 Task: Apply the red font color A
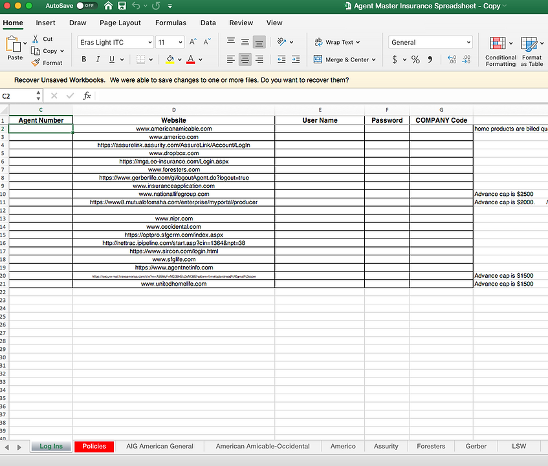[190, 59]
